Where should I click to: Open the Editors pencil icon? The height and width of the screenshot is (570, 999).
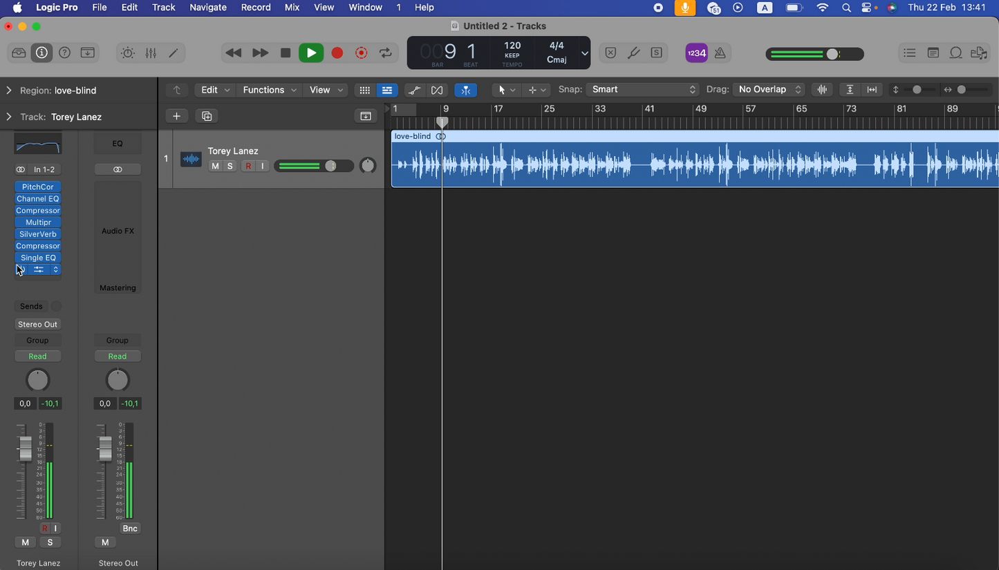(174, 53)
